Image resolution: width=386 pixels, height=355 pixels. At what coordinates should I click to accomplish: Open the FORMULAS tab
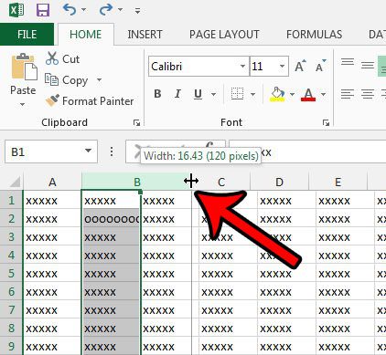point(314,35)
